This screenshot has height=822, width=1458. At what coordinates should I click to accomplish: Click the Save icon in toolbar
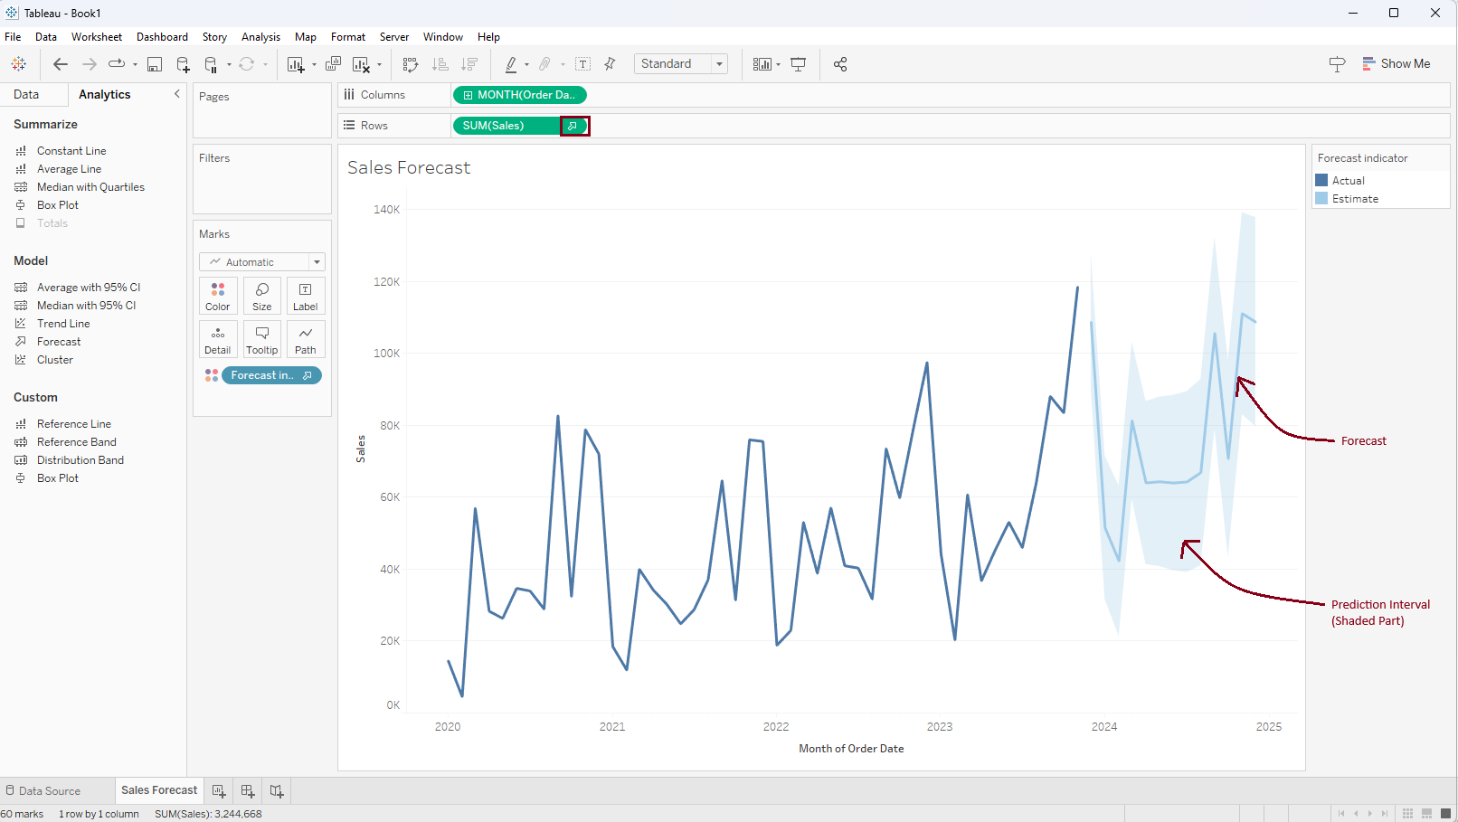coord(155,64)
